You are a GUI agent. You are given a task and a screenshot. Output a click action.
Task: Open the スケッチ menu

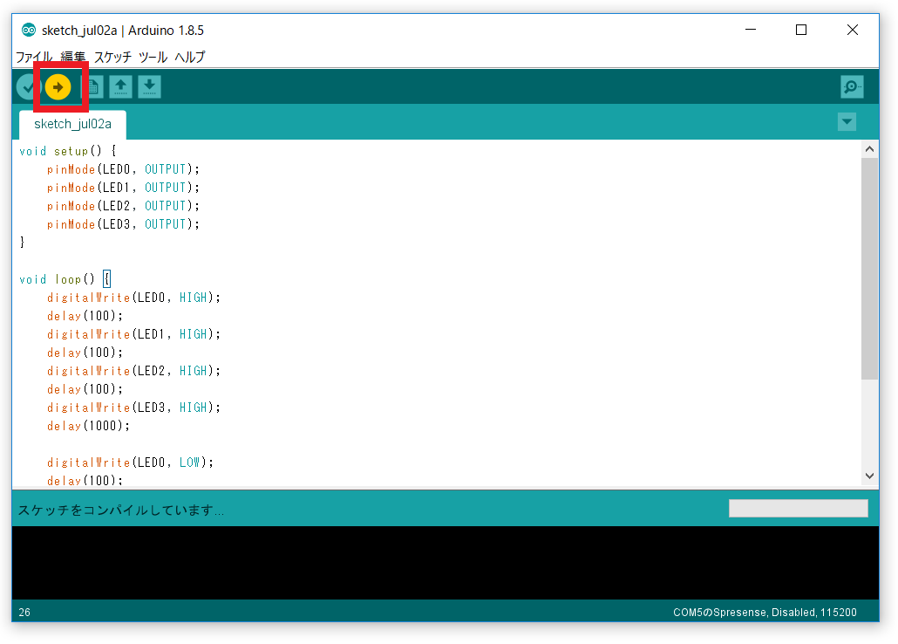111,57
